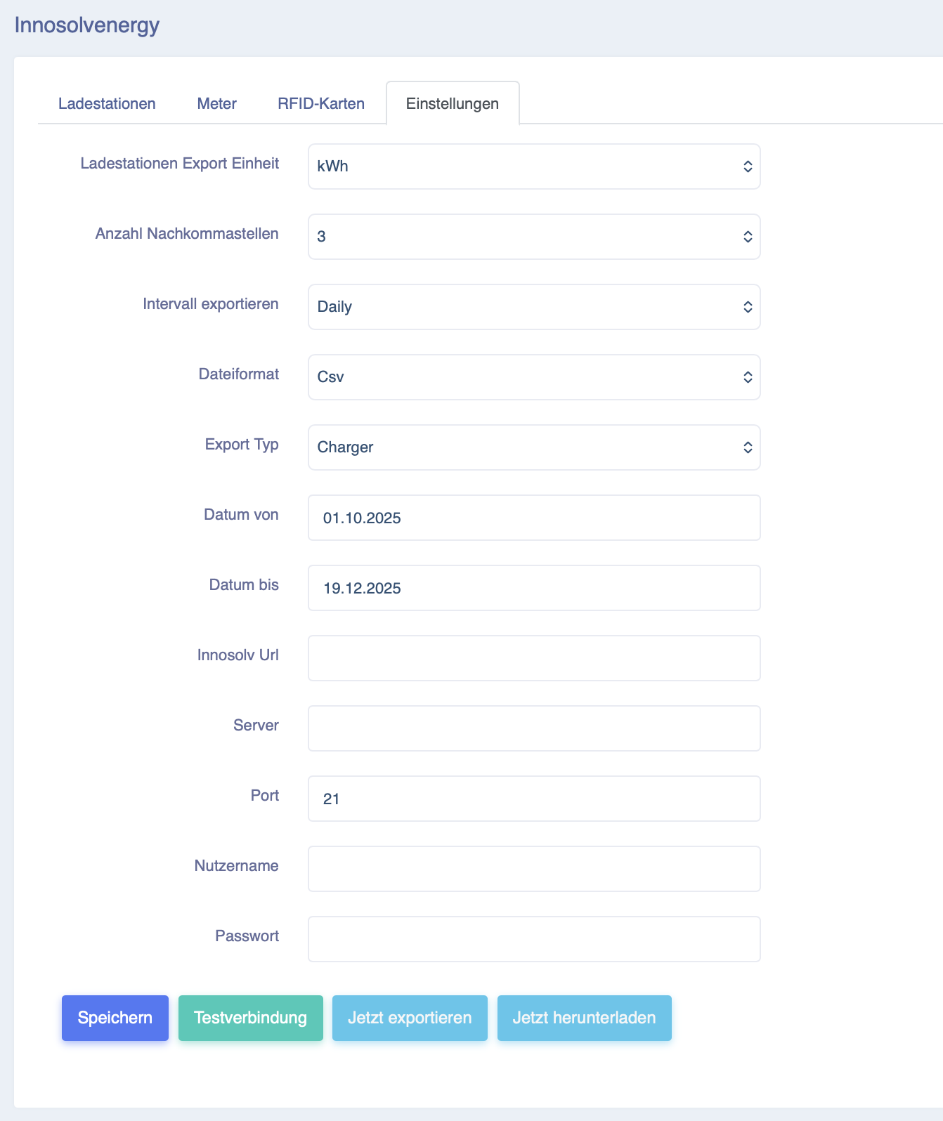Click the Passwort input field

tap(533, 939)
